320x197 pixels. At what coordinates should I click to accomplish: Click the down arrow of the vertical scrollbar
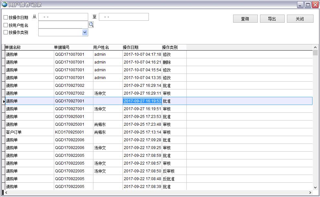[315, 187]
